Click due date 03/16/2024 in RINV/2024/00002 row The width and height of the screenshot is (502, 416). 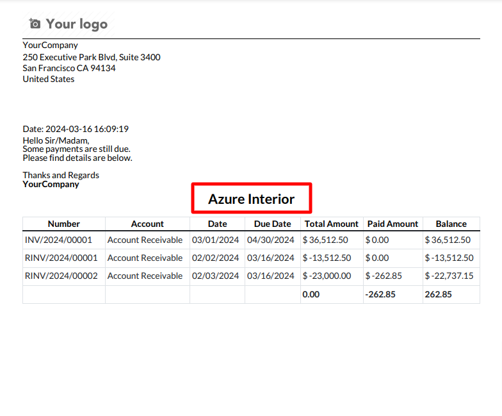[x=270, y=276]
